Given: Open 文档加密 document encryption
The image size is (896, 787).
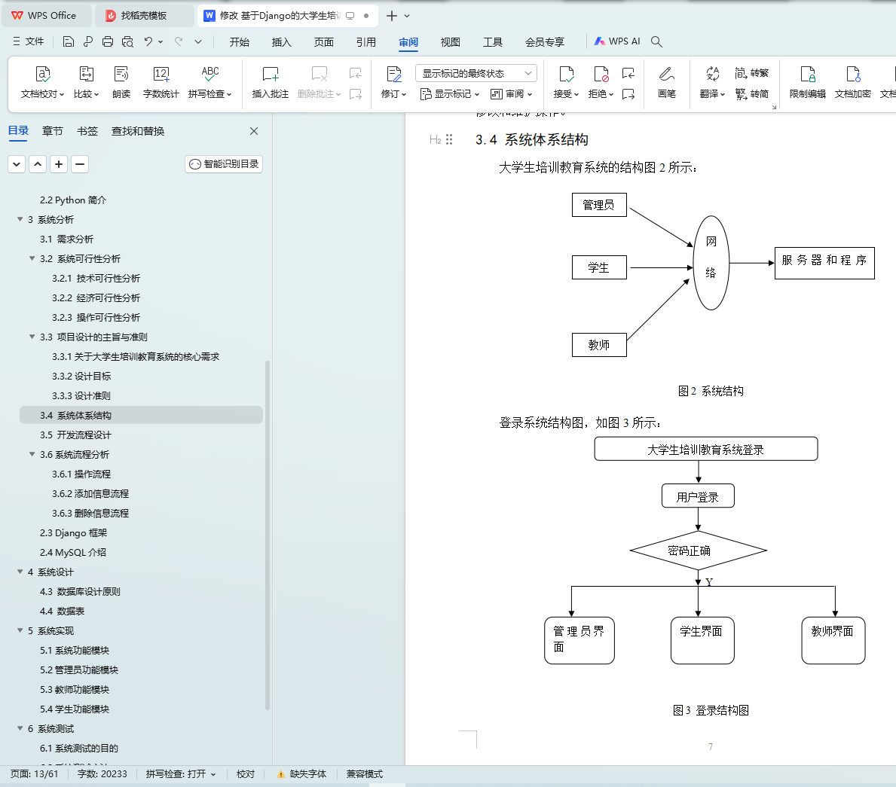Looking at the screenshot, I should (852, 82).
